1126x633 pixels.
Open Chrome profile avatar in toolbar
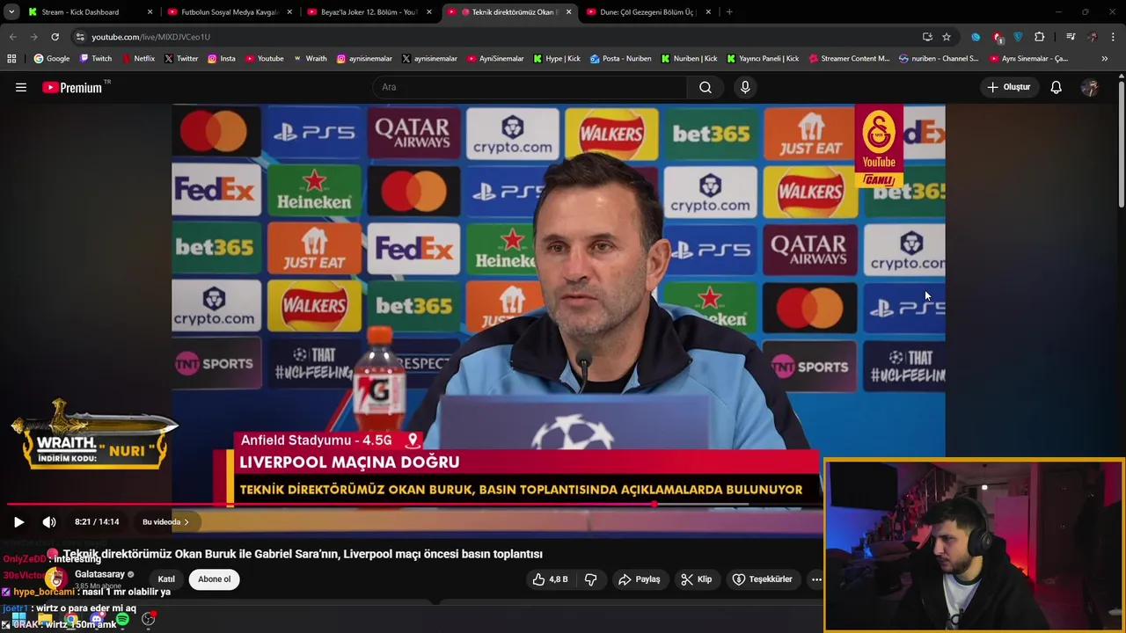click(1093, 37)
